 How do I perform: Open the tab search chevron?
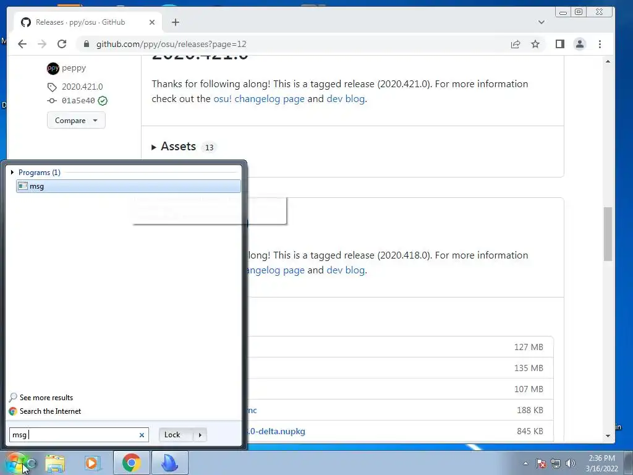point(542,22)
